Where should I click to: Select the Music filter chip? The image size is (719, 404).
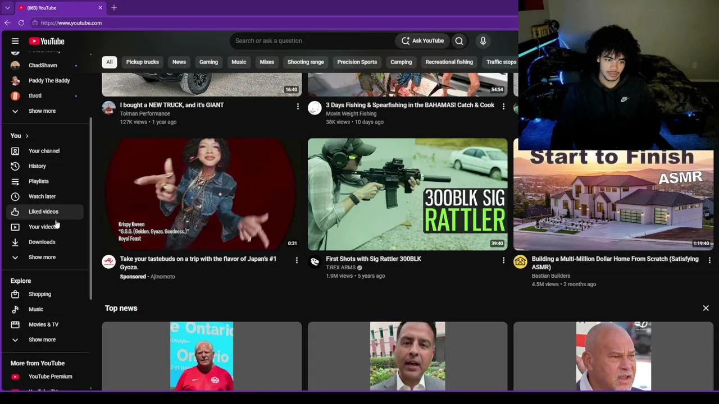[239, 62]
